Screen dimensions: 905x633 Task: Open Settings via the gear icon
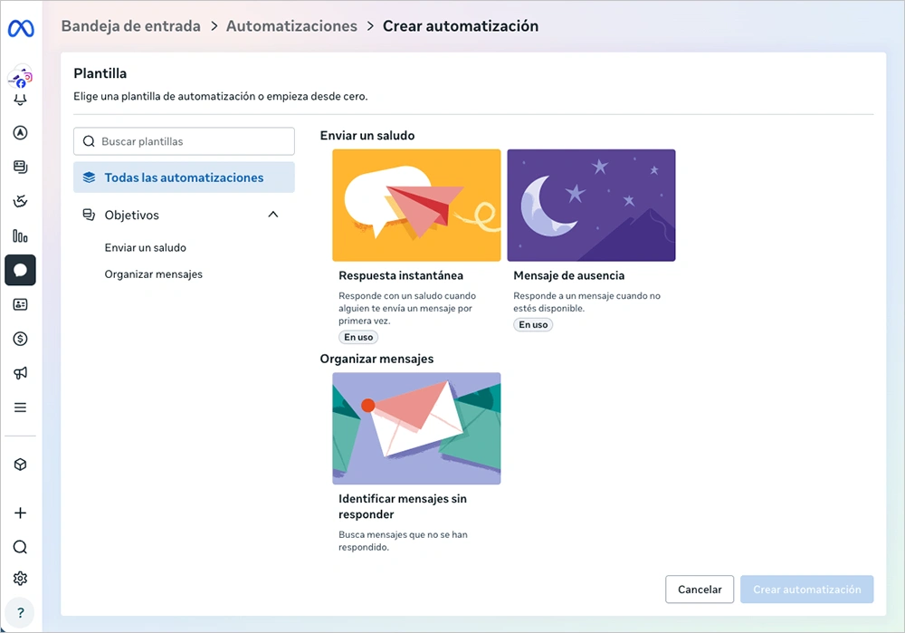pyautogui.click(x=20, y=578)
